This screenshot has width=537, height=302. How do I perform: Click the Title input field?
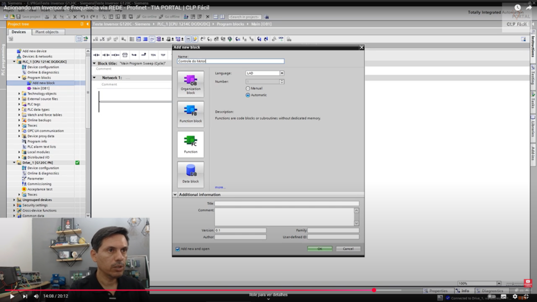pos(287,203)
